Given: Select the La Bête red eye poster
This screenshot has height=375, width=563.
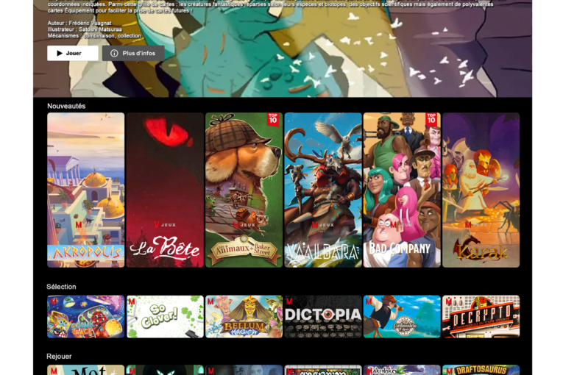Looking at the screenshot, I should [x=165, y=190].
